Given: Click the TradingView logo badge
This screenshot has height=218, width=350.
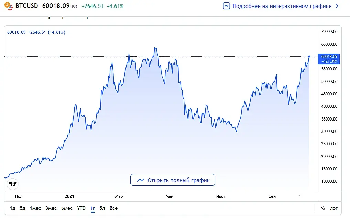Looking at the screenshot, I should tap(12, 184).
